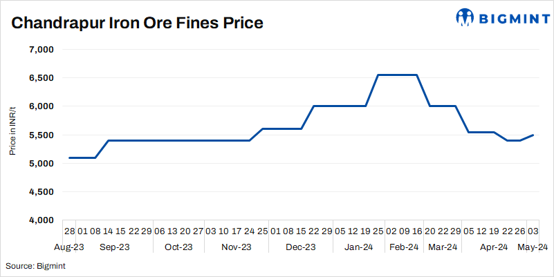
Task: Select the Chandrapur Iron Ore Fines Price title
Action: click(138, 23)
